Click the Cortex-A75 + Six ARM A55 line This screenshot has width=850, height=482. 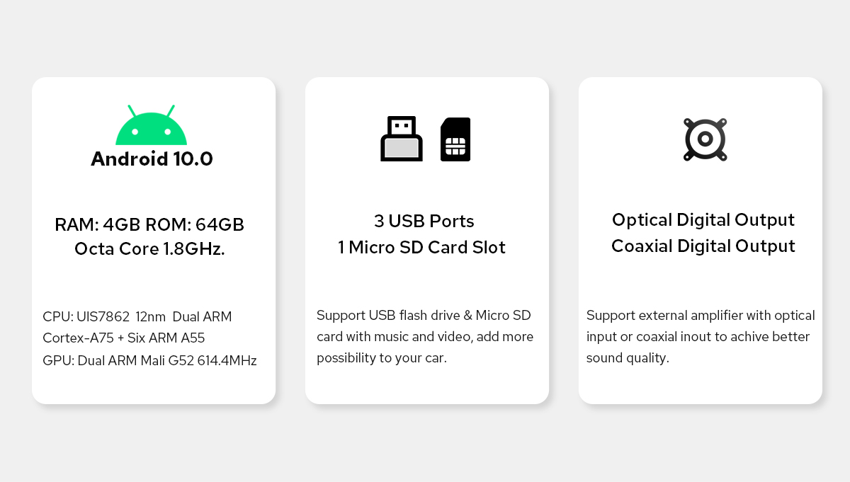pyautogui.click(x=124, y=338)
